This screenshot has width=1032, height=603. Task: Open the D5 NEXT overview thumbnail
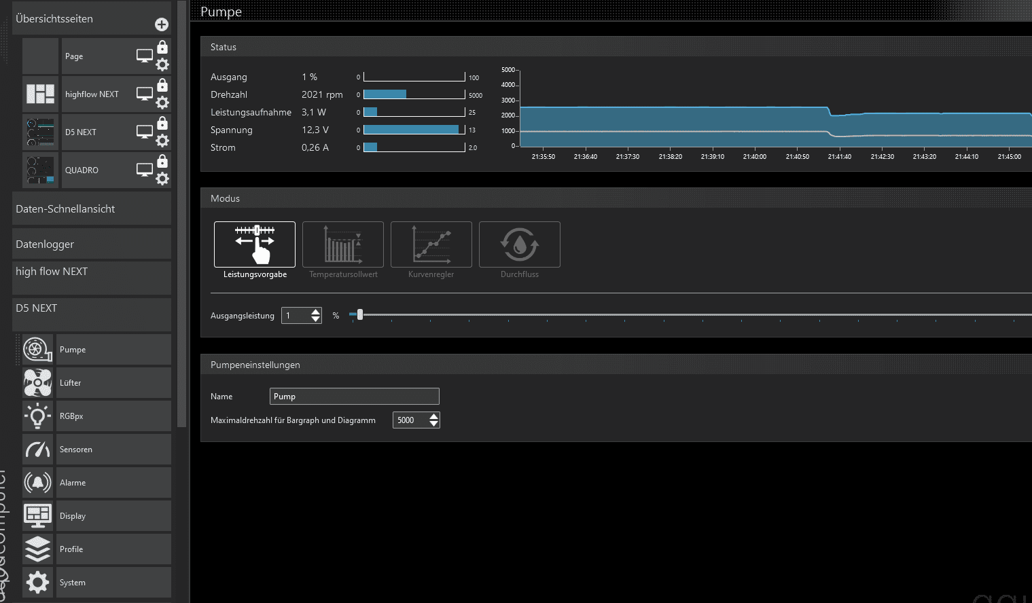pyautogui.click(x=40, y=132)
